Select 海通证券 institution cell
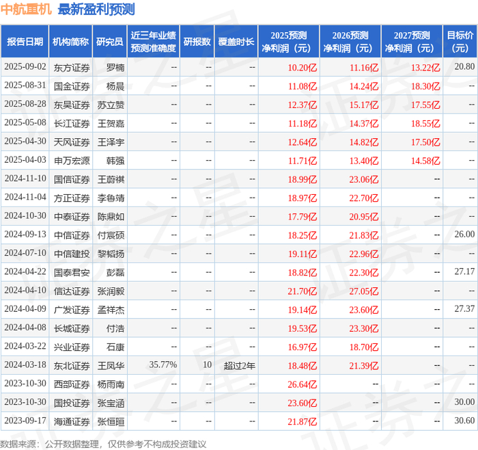Image resolution: width=478 pixels, height=450 pixels. click(72, 421)
